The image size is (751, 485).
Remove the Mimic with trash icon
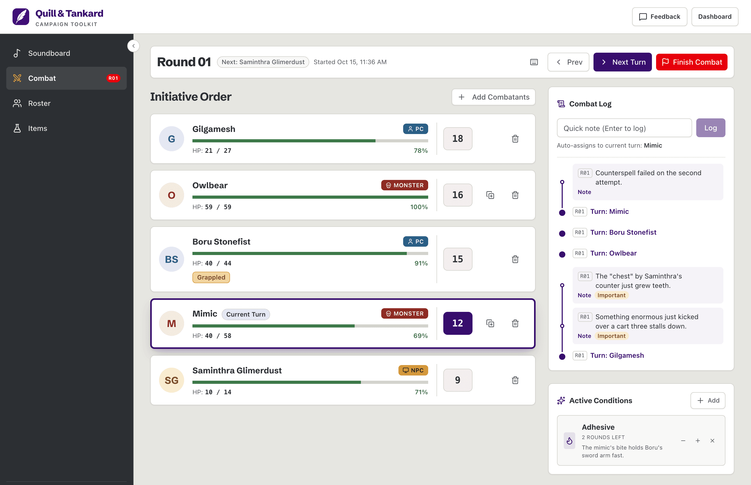pyautogui.click(x=515, y=323)
